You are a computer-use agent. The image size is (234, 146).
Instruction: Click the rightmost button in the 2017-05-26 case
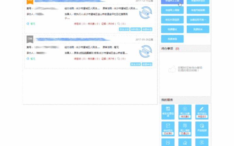point(147,64)
